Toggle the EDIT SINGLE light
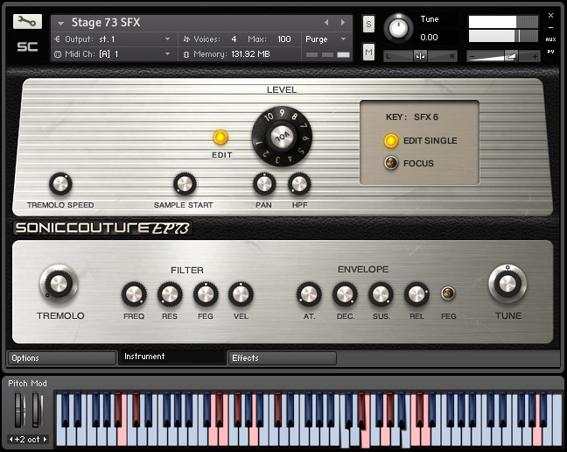This screenshot has width=567, height=452. 391,141
